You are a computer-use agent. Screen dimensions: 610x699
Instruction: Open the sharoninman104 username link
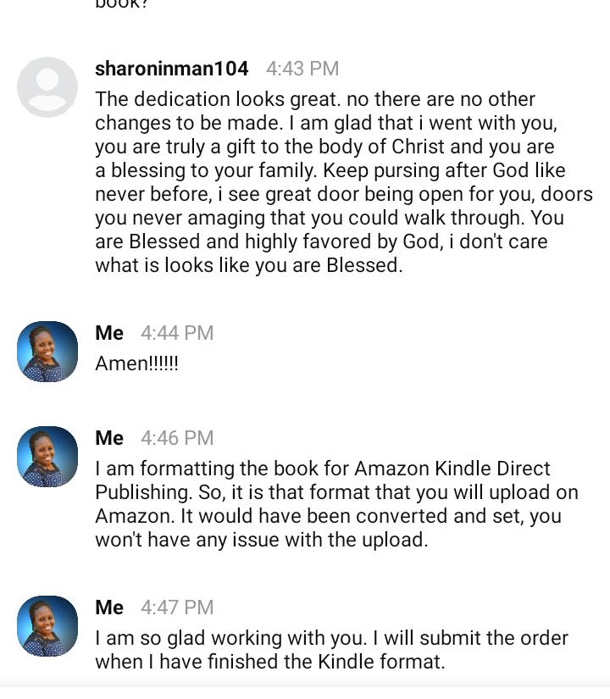(172, 69)
